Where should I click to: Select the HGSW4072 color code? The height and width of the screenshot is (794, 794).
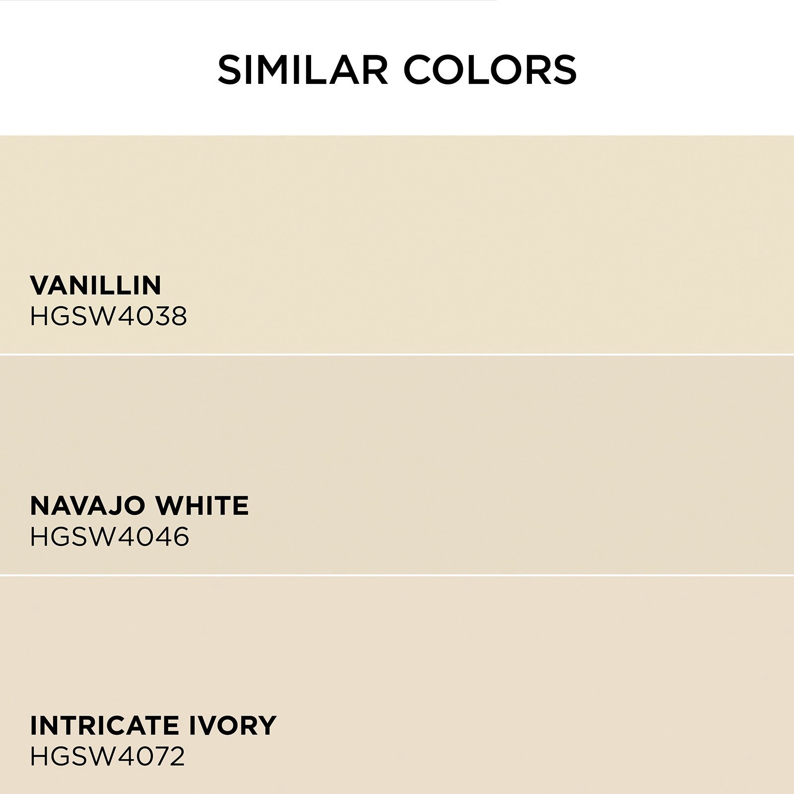point(107,757)
